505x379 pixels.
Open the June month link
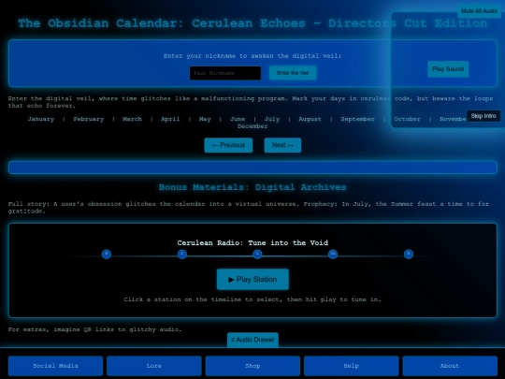[238, 119]
